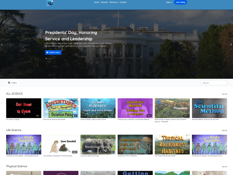Open the Jane Goodall video thumbnail
The image size is (233, 175).
click(61, 144)
